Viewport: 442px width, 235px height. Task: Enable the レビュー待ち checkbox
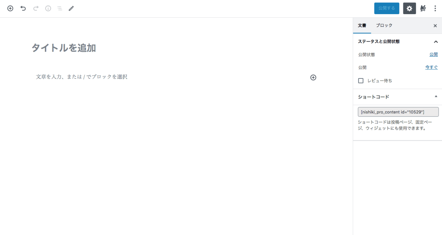361,81
